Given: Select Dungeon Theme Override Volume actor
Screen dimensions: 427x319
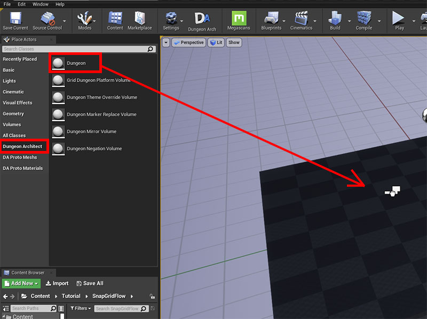Looking at the screenshot, I should click(95, 98).
